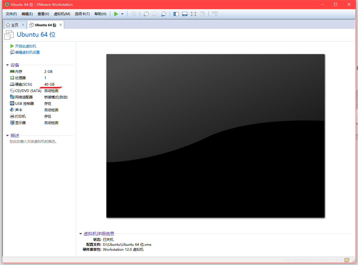Click the virtual machine preview screen
Image resolution: width=358 pixels, height=265 pixels.
[215, 136]
